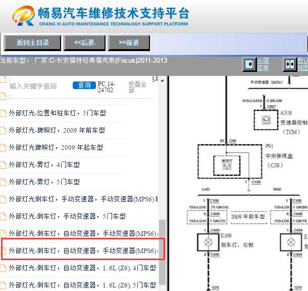Click the list vertical scrollbar thumb
This screenshot has height=291, width=308.
(162, 252)
